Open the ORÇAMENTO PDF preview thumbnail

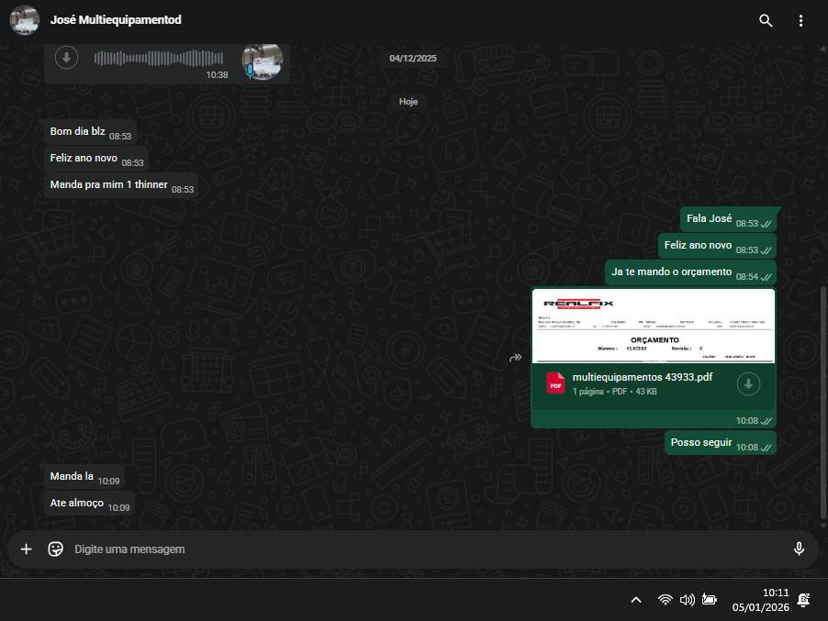pyautogui.click(x=653, y=327)
